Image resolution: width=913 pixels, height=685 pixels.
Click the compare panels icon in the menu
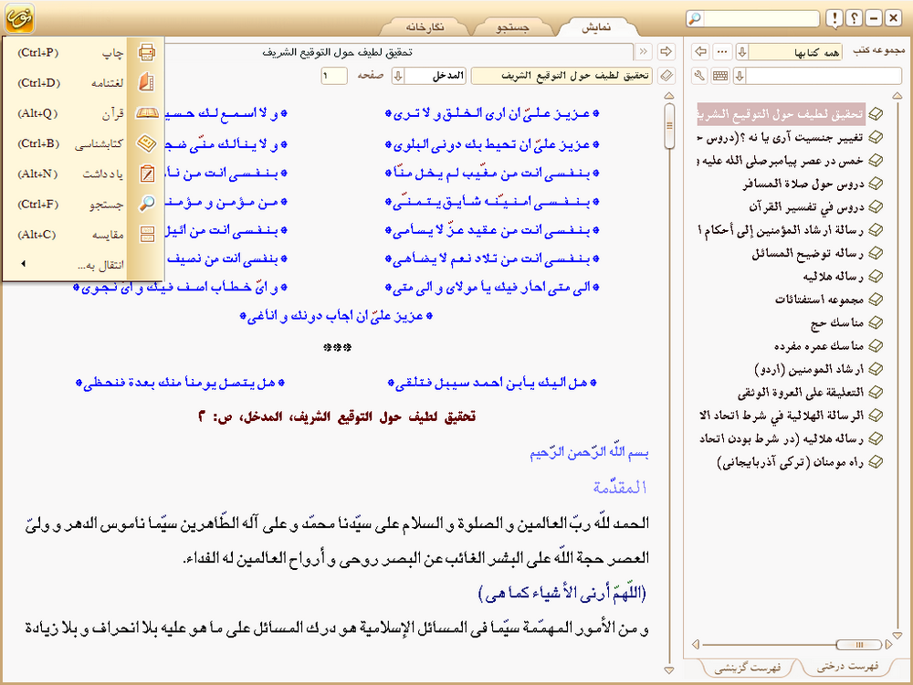(147, 234)
